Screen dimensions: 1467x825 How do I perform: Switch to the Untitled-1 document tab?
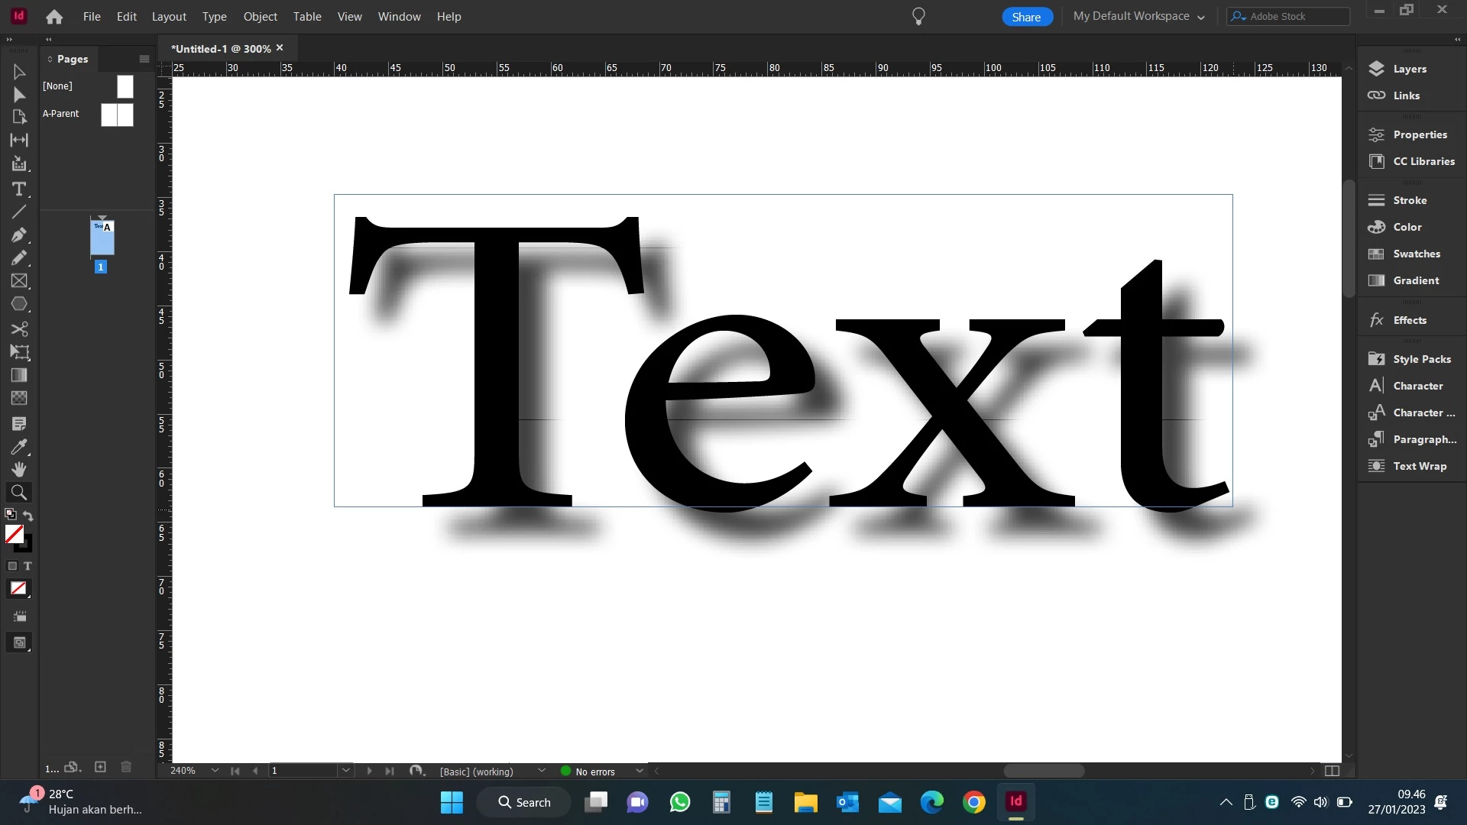[221, 48]
